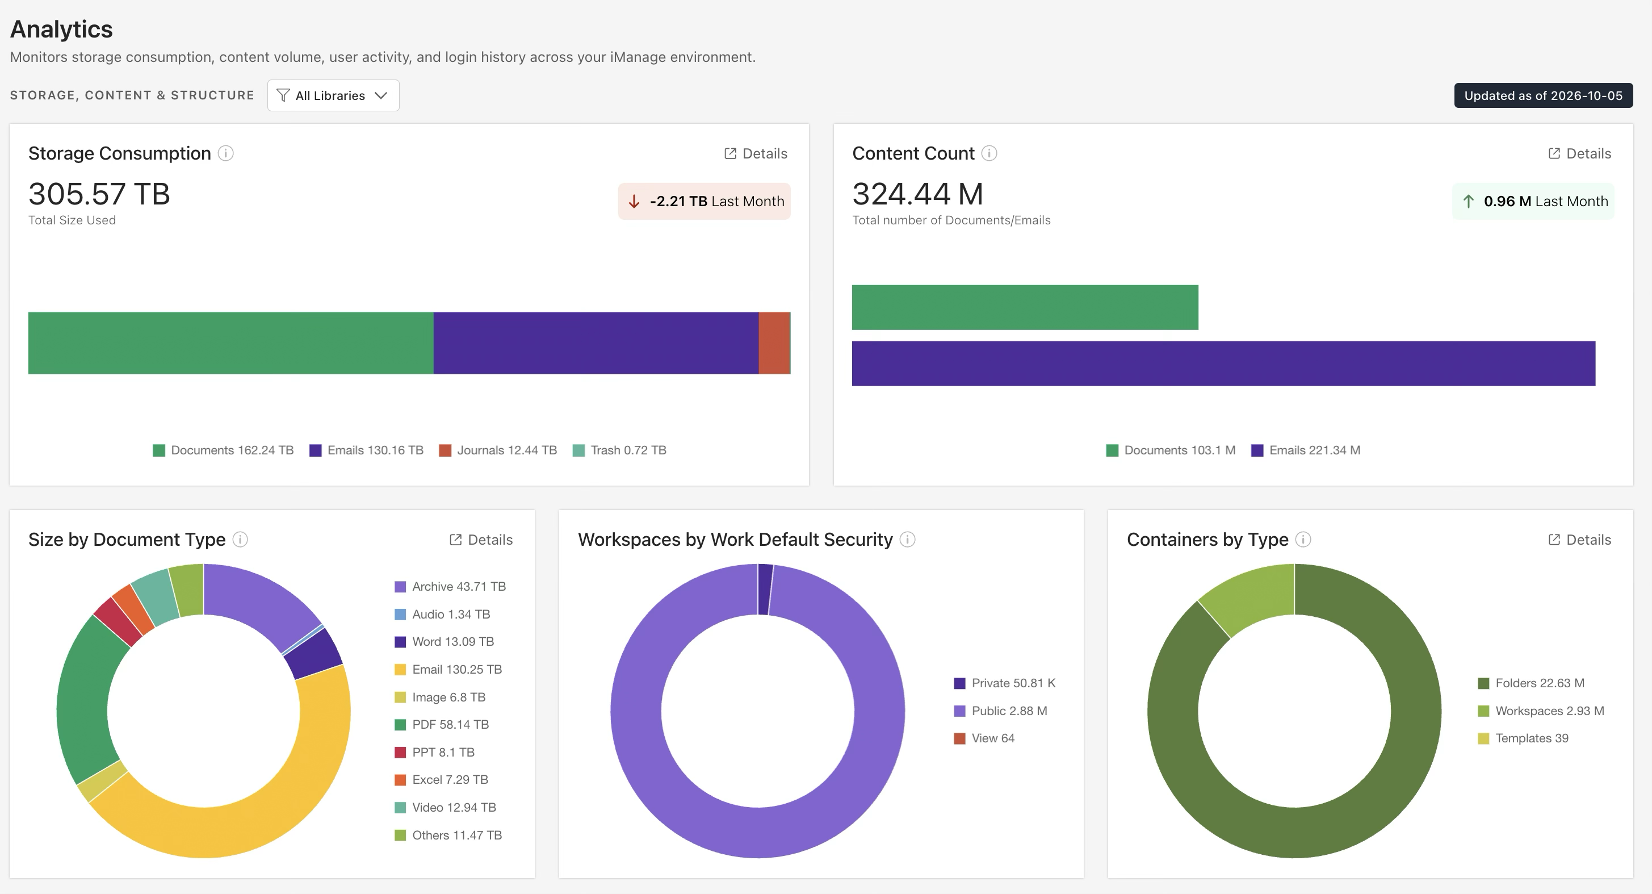The height and width of the screenshot is (894, 1652).
Task: Toggle the Private 50.81 K legend entry
Action: (1004, 683)
